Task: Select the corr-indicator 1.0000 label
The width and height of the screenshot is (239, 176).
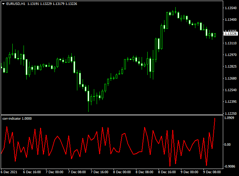Action: 17,119
